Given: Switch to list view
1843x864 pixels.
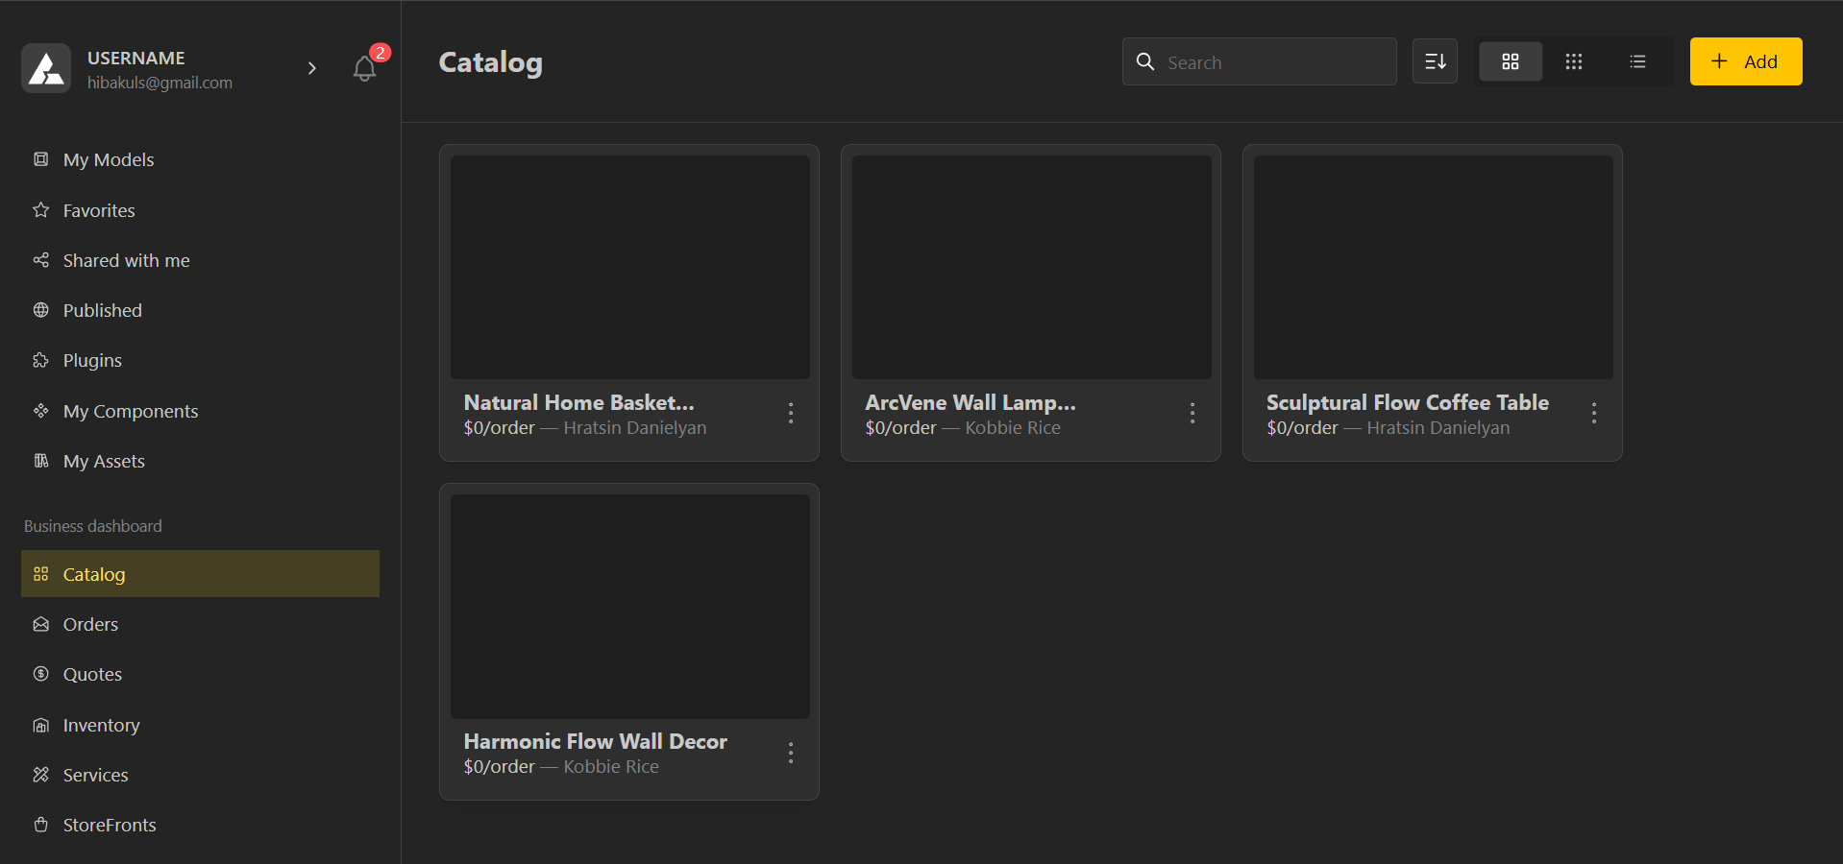Looking at the screenshot, I should pos(1637,61).
